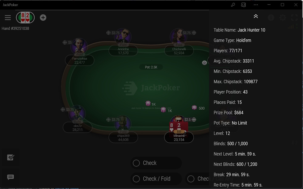Select the Check / Call Any option
303x189 pixels.
pyautogui.click(x=197, y=179)
